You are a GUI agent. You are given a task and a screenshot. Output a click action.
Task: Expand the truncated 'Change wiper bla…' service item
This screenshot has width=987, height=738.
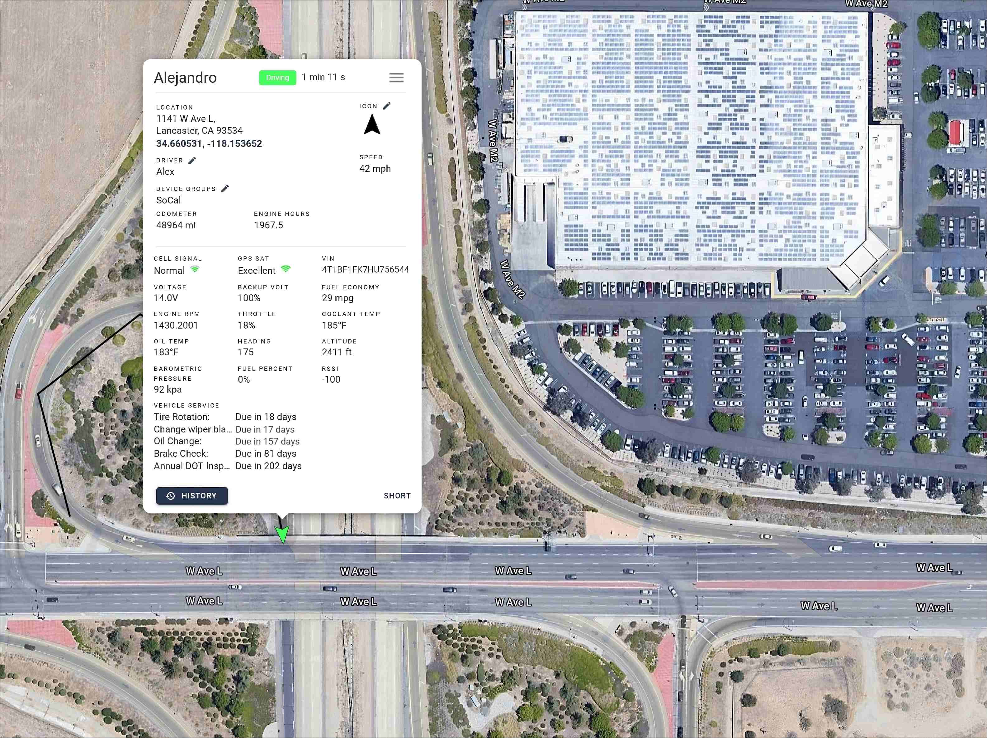pos(193,429)
